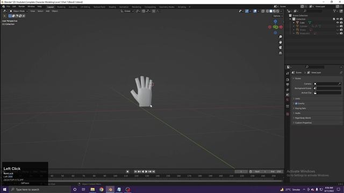Expand the Audio panel
The image size is (344, 193).
297,113
